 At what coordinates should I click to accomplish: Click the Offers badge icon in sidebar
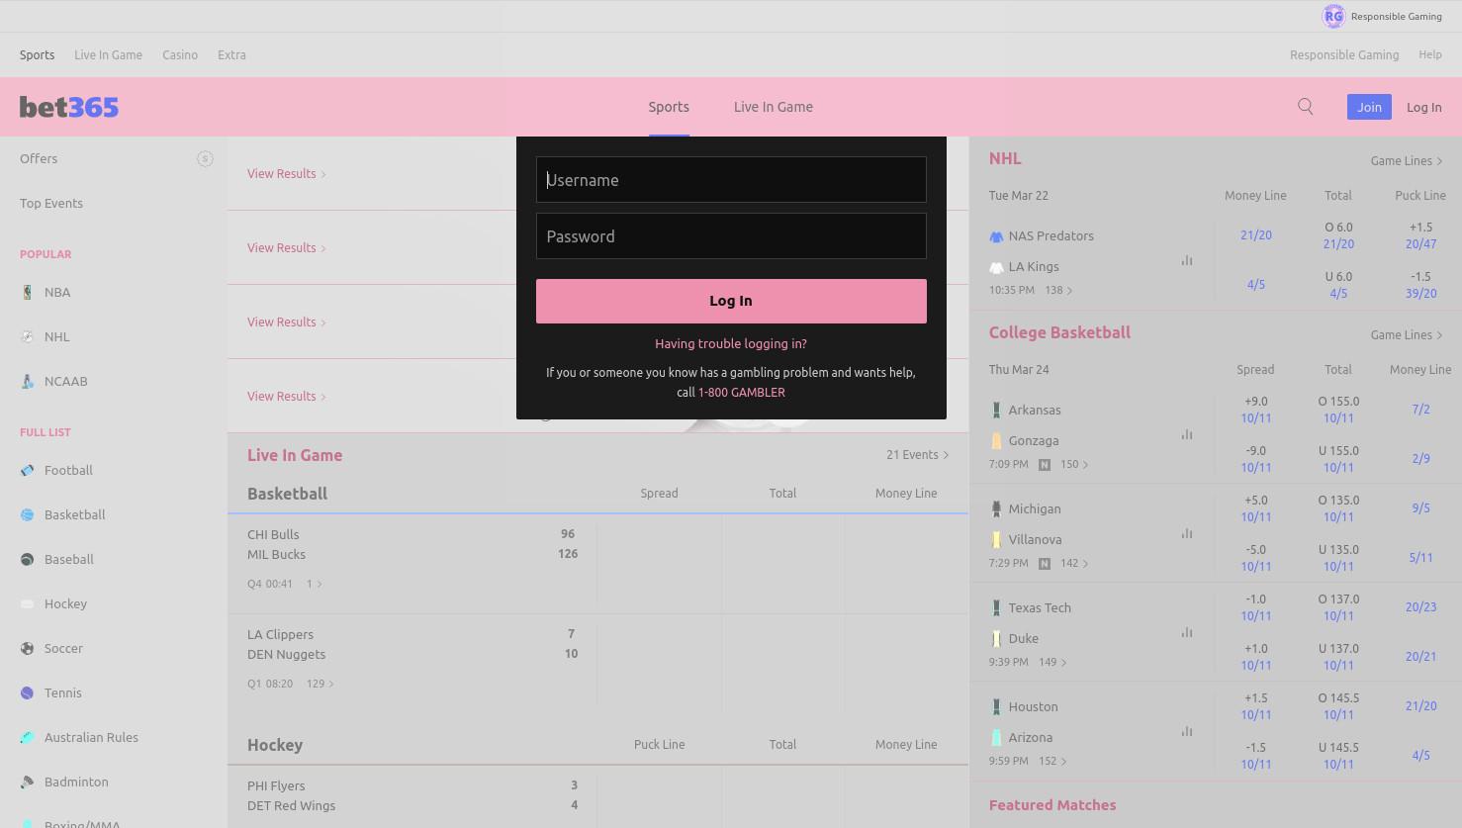tap(205, 158)
